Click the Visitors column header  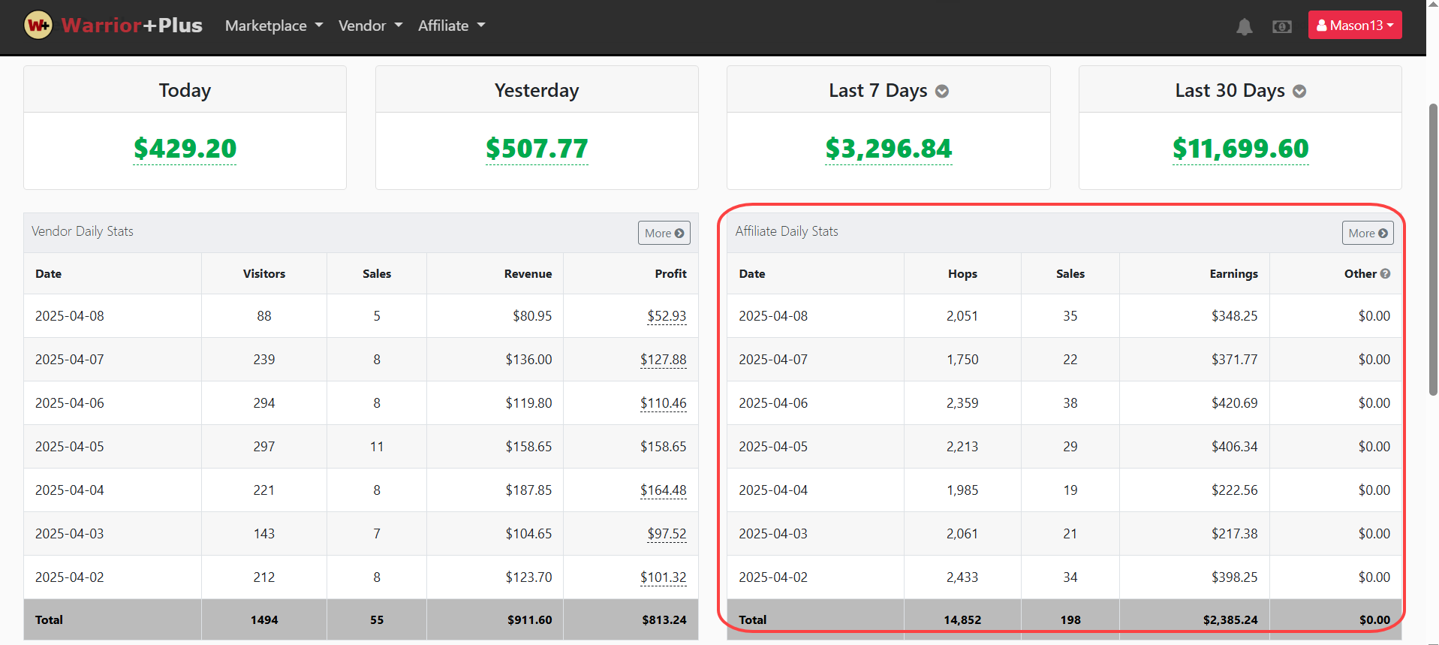(x=264, y=274)
